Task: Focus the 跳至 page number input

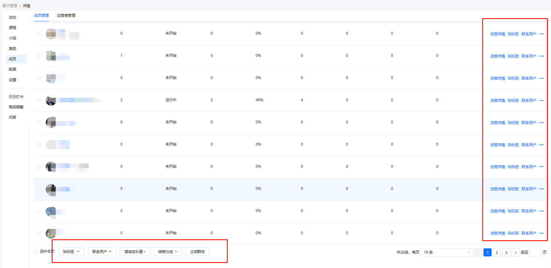Action: [x=535, y=252]
